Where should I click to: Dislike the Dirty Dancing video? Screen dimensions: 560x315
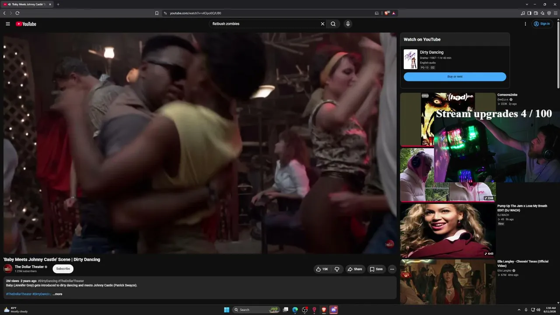click(x=337, y=269)
